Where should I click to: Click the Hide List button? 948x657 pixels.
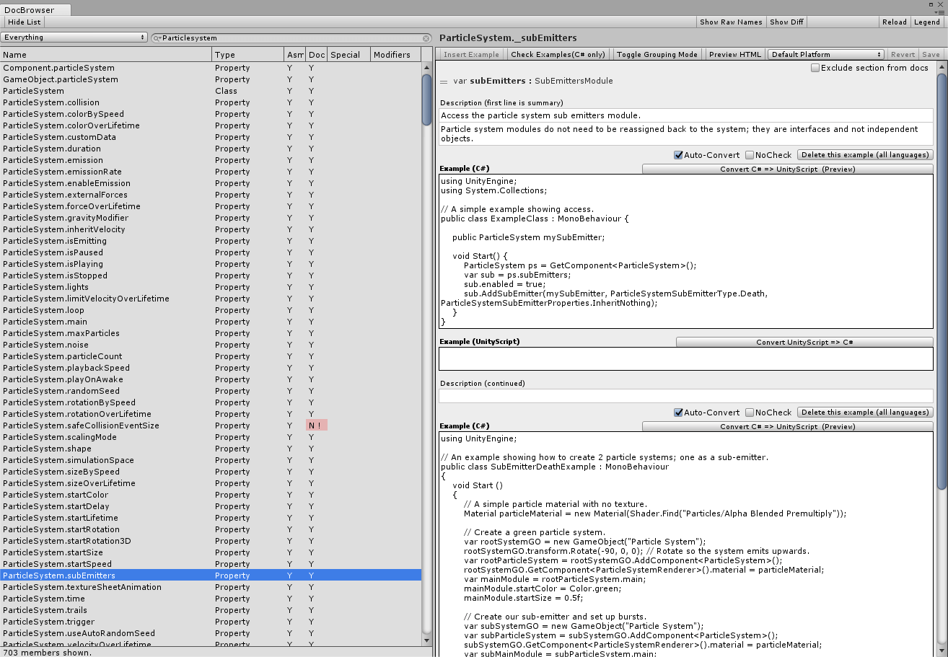(25, 22)
